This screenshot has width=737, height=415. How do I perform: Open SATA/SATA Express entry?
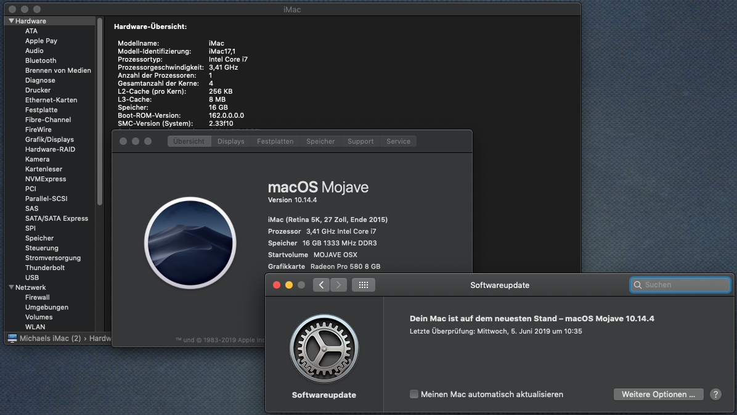point(57,218)
